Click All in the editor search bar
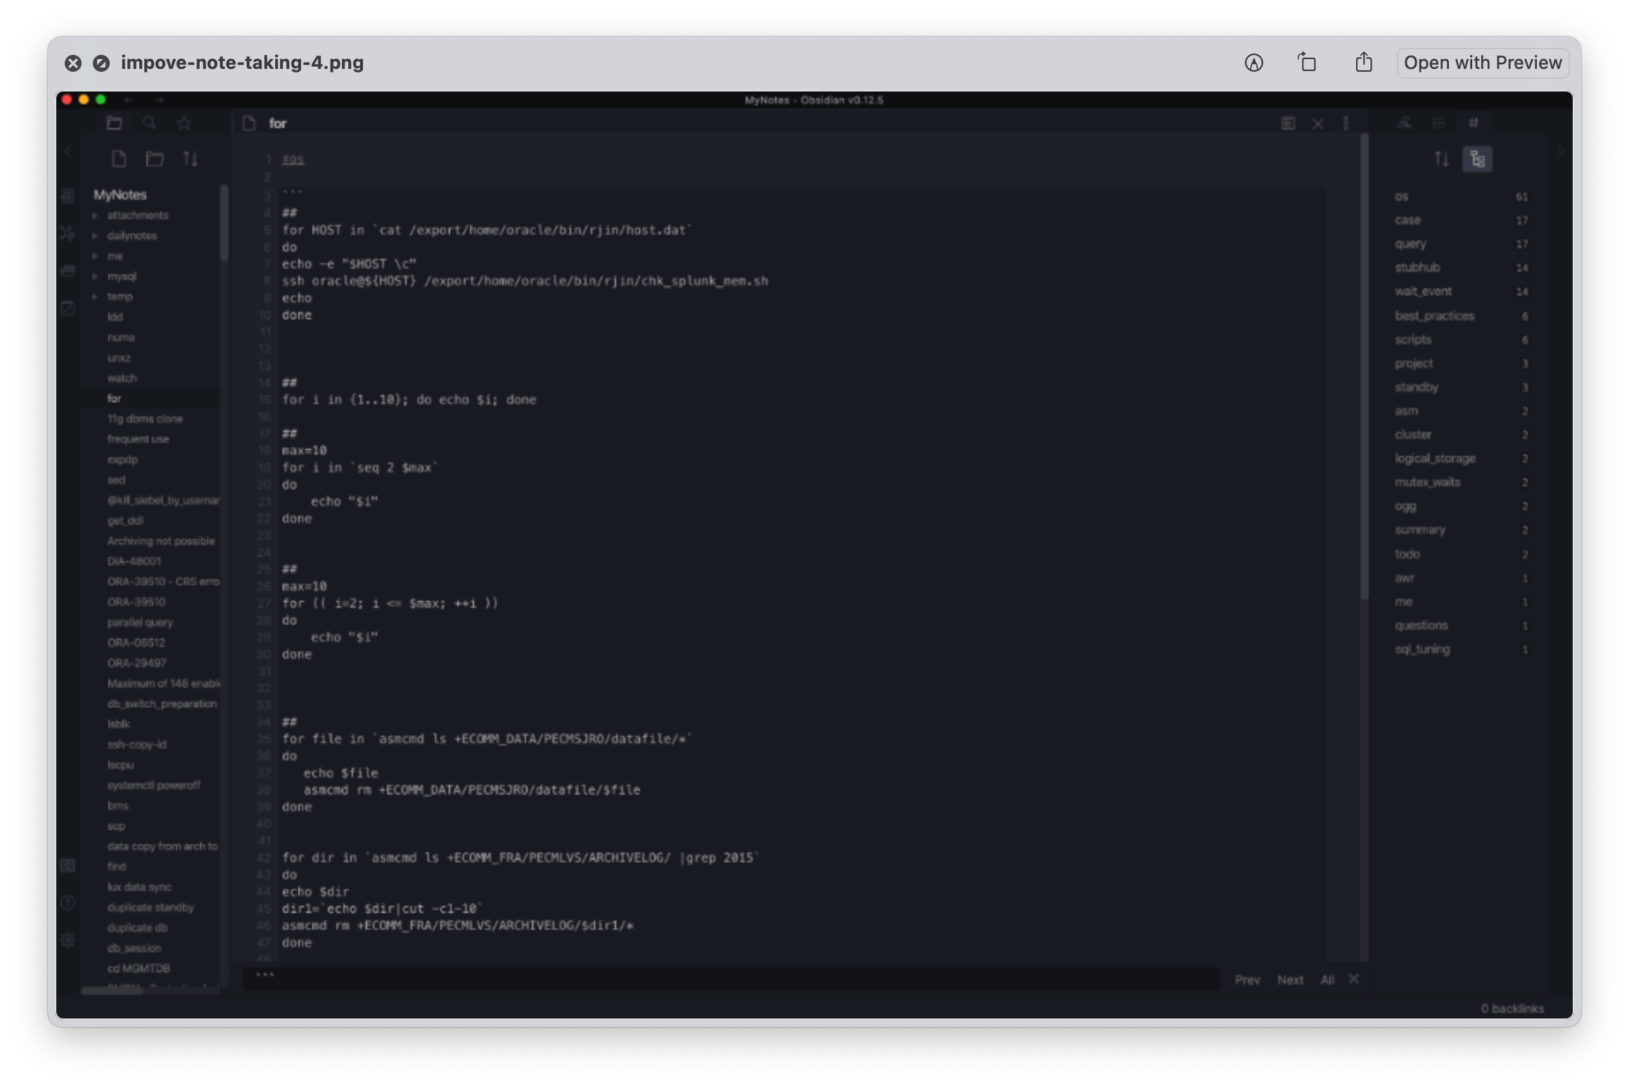Image resolution: width=1629 pixels, height=1086 pixels. click(x=1327, y=980)
